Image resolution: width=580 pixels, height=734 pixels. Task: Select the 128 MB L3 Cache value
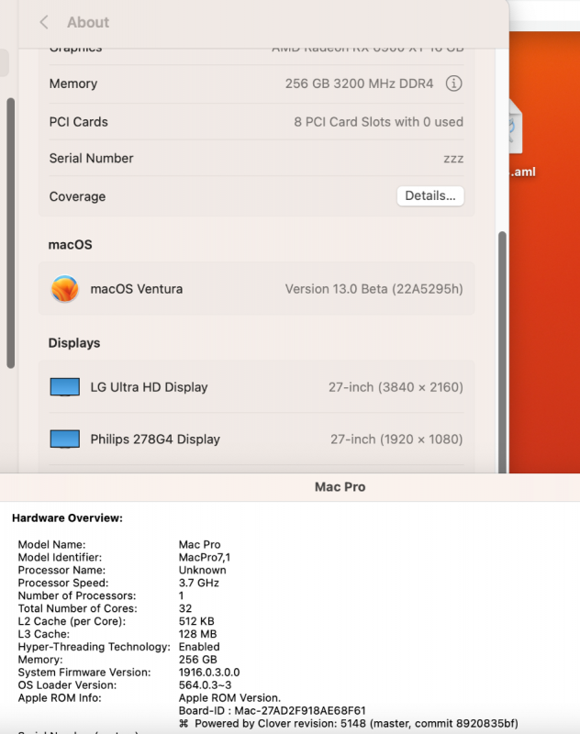tap(197, 634)
